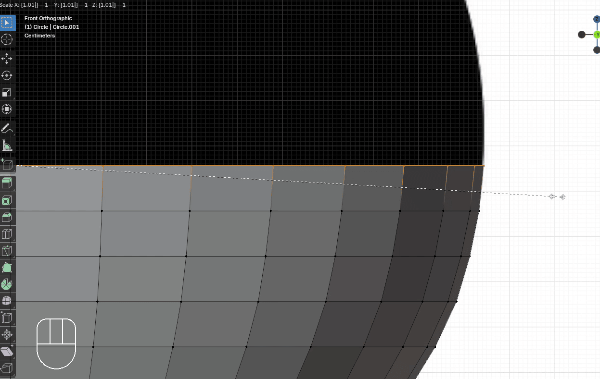Pick the Smooth vertices tool
600x379 pixels.
[7, 301]
